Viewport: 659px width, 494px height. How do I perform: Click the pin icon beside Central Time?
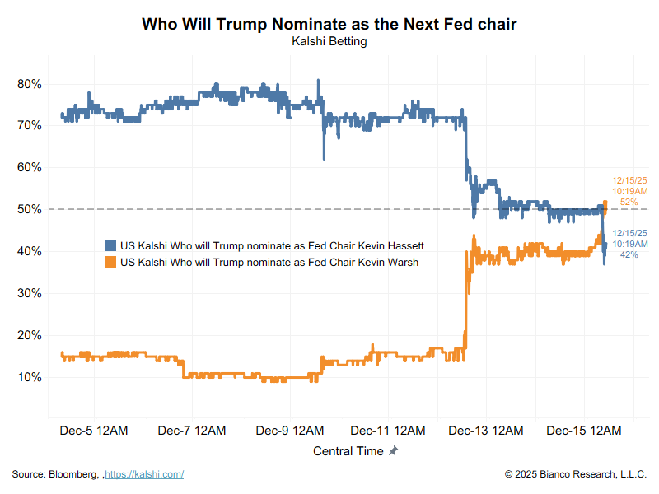point(394,451)
